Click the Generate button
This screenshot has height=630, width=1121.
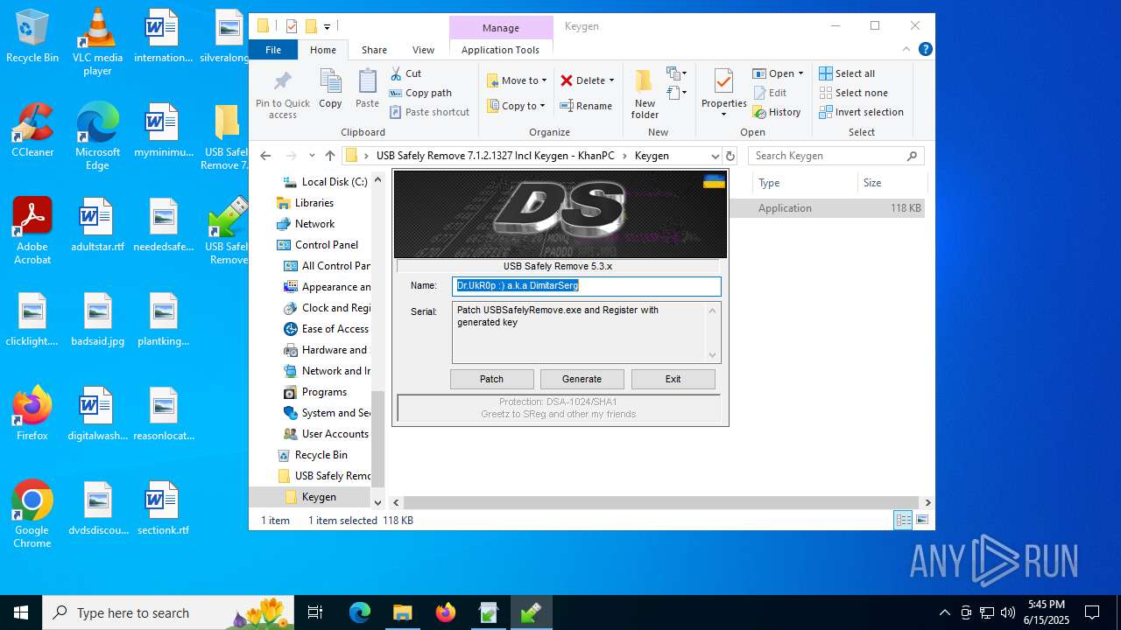tap(582, 379)
